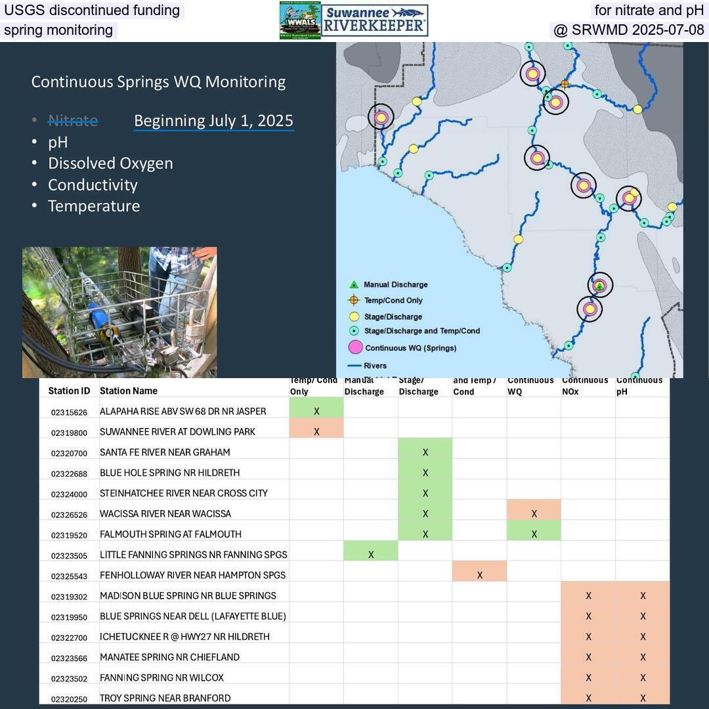Select row 'SUWANNEE RIVER AT DOWLING PARK'

tap(354, 428)
